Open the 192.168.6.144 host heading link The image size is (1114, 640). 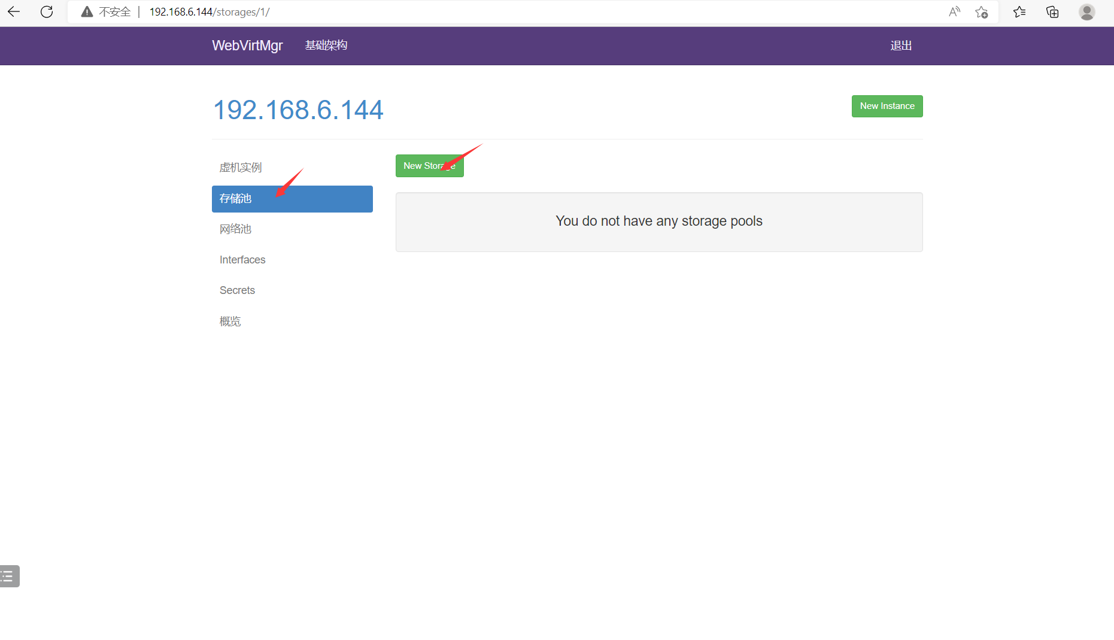(x=298, y=110)
